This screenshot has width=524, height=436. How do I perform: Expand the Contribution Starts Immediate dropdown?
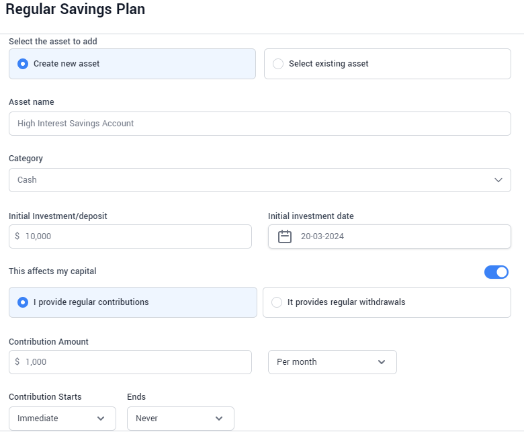coord(62,419)
